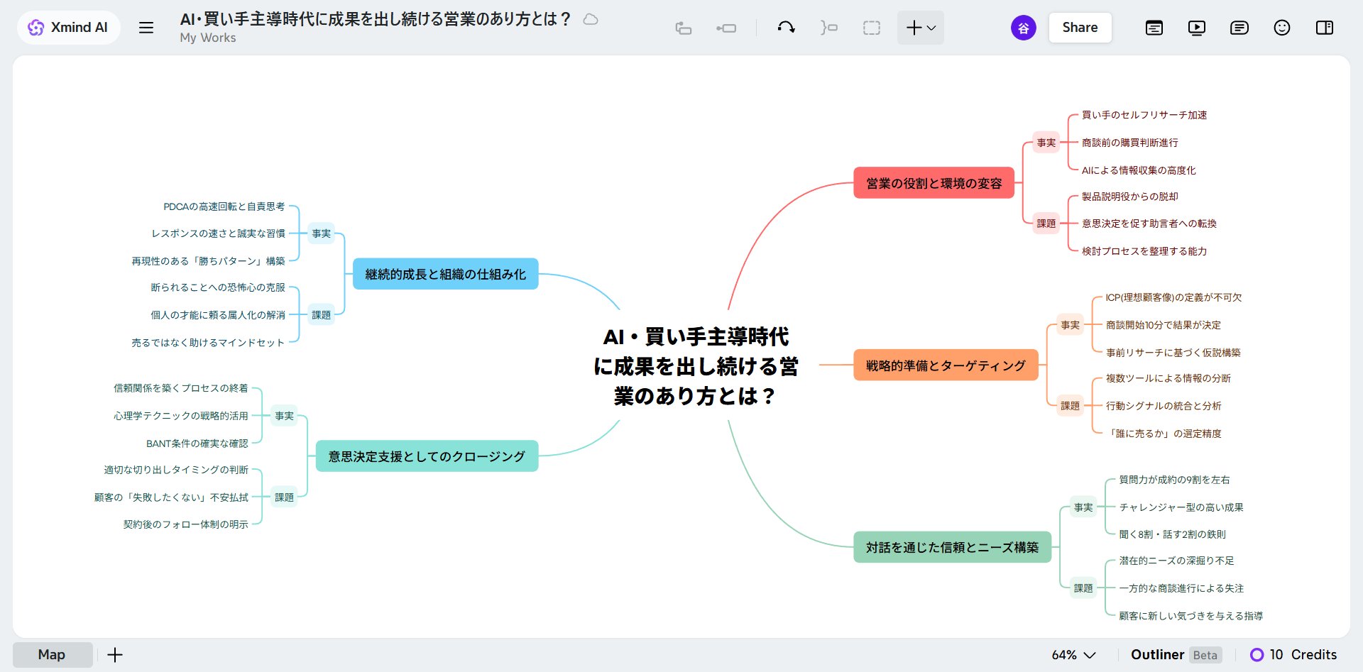Click subtopic 顧客に新しい気づきを与える指導

(x=1190, y=616)
